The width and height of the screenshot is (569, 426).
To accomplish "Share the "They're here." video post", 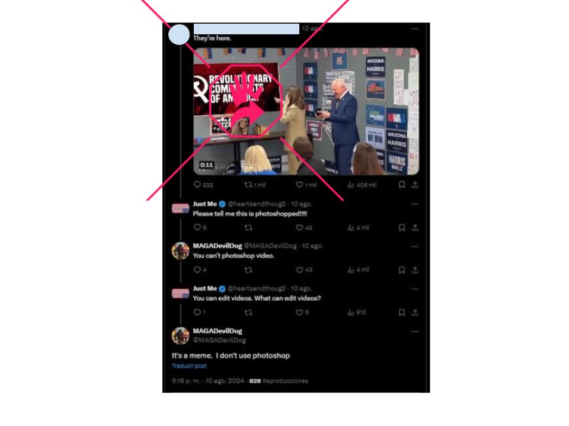I will tap(415, 185).
